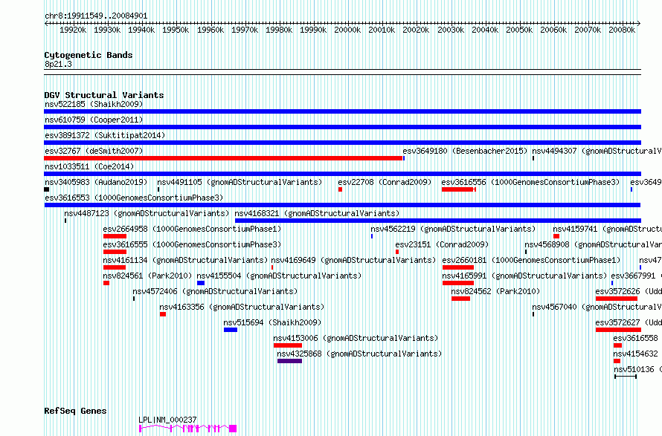This screenshot has width=662, height=436.
Task: Select the nsv4169649 gnomAD variant label
Action: click(x=353, y=260)
